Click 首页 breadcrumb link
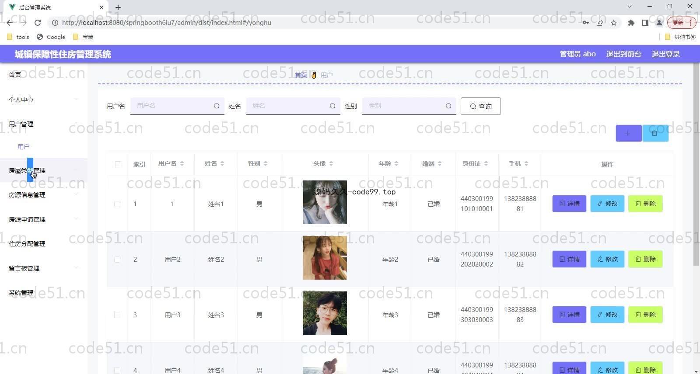Screen dimensions: 700x374 301,75
